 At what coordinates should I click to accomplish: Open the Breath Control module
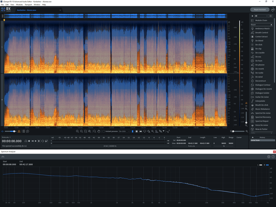260,33
